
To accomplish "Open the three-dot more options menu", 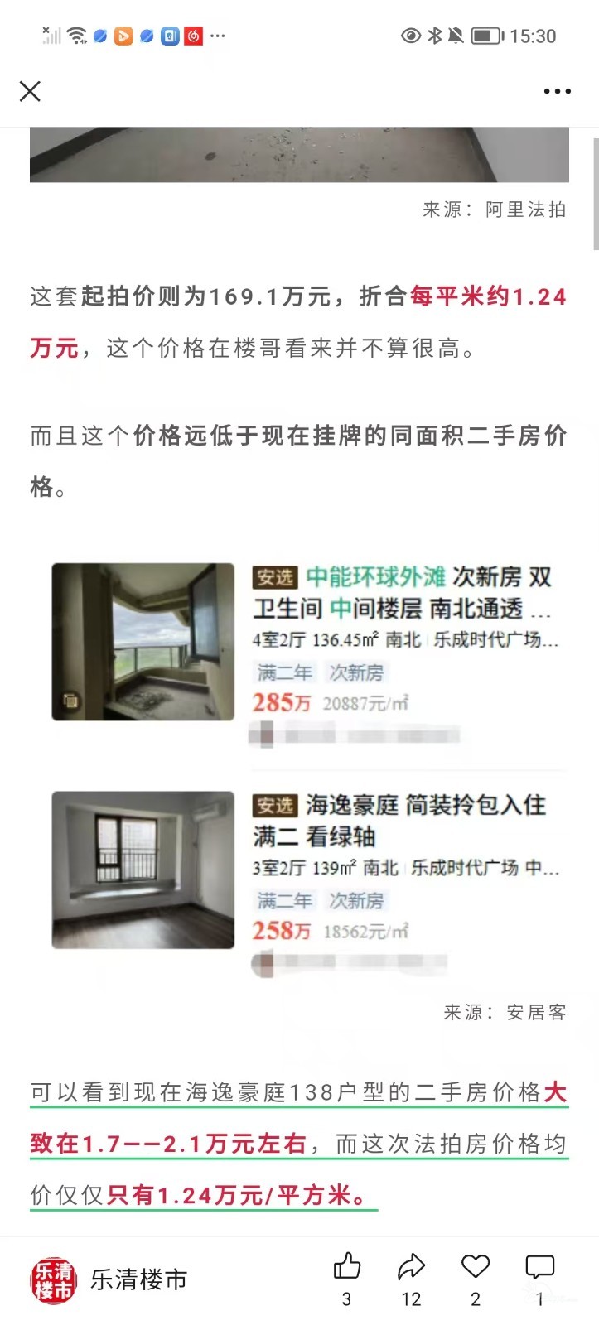I will click(557, 91).
